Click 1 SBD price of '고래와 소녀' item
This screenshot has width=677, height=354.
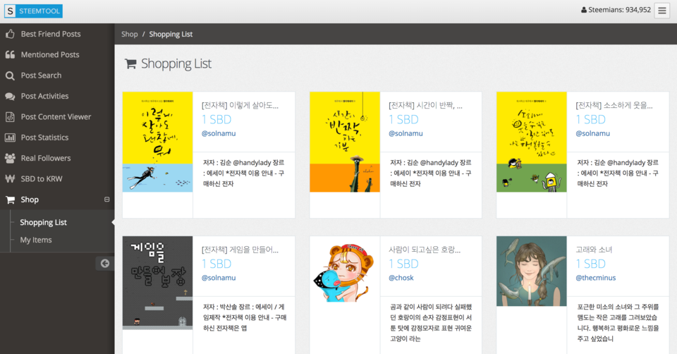(x=591, y=264)
